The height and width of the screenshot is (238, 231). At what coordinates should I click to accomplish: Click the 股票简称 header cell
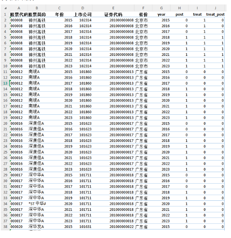click(37, 15)
